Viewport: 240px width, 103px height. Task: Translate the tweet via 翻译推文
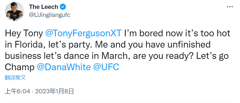pos(15,77)
